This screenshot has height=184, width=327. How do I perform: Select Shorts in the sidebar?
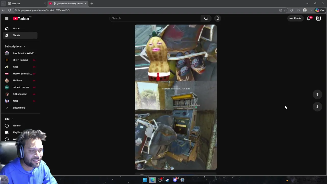20,35
